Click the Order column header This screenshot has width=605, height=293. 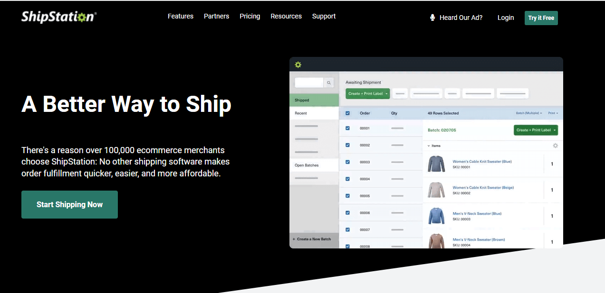pyautogui.click(x=365, y=113)
